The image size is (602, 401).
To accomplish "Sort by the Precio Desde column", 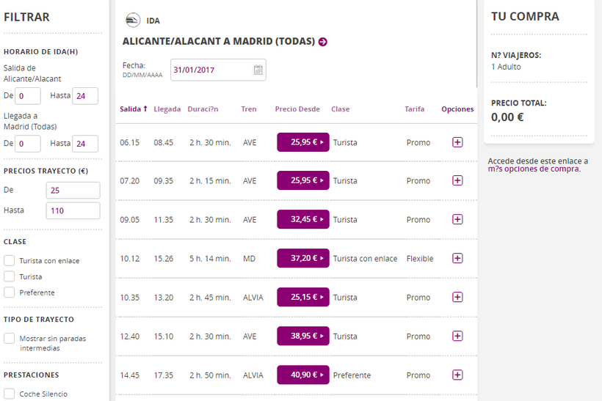I will [297, 109].
